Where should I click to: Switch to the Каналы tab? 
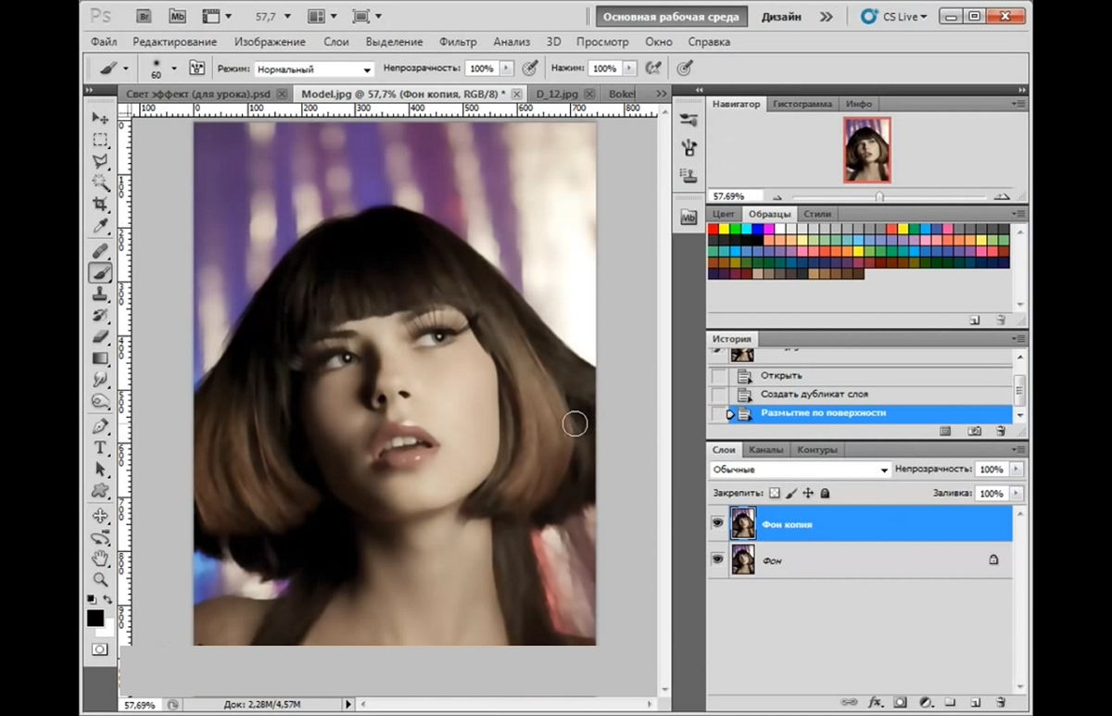(x=765, y=449)
